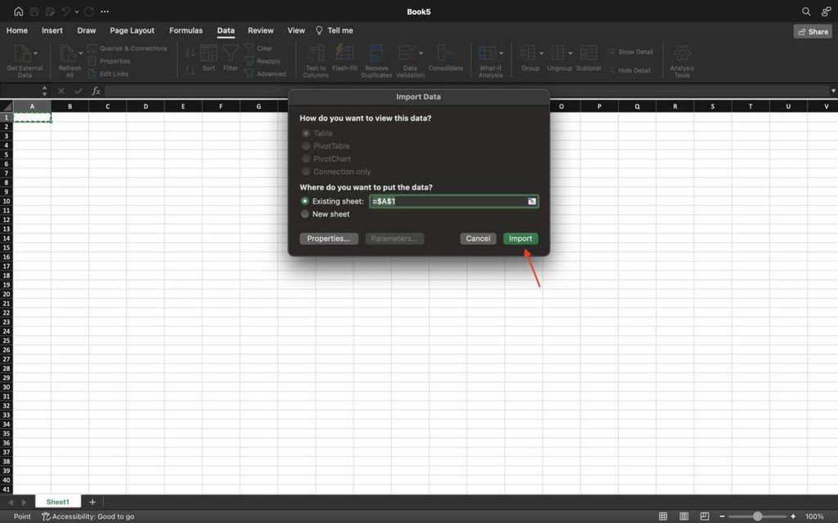Expand the What-If Analysis dropdown arrow
The image size is (838, 523).
click(x=502, y=53)
